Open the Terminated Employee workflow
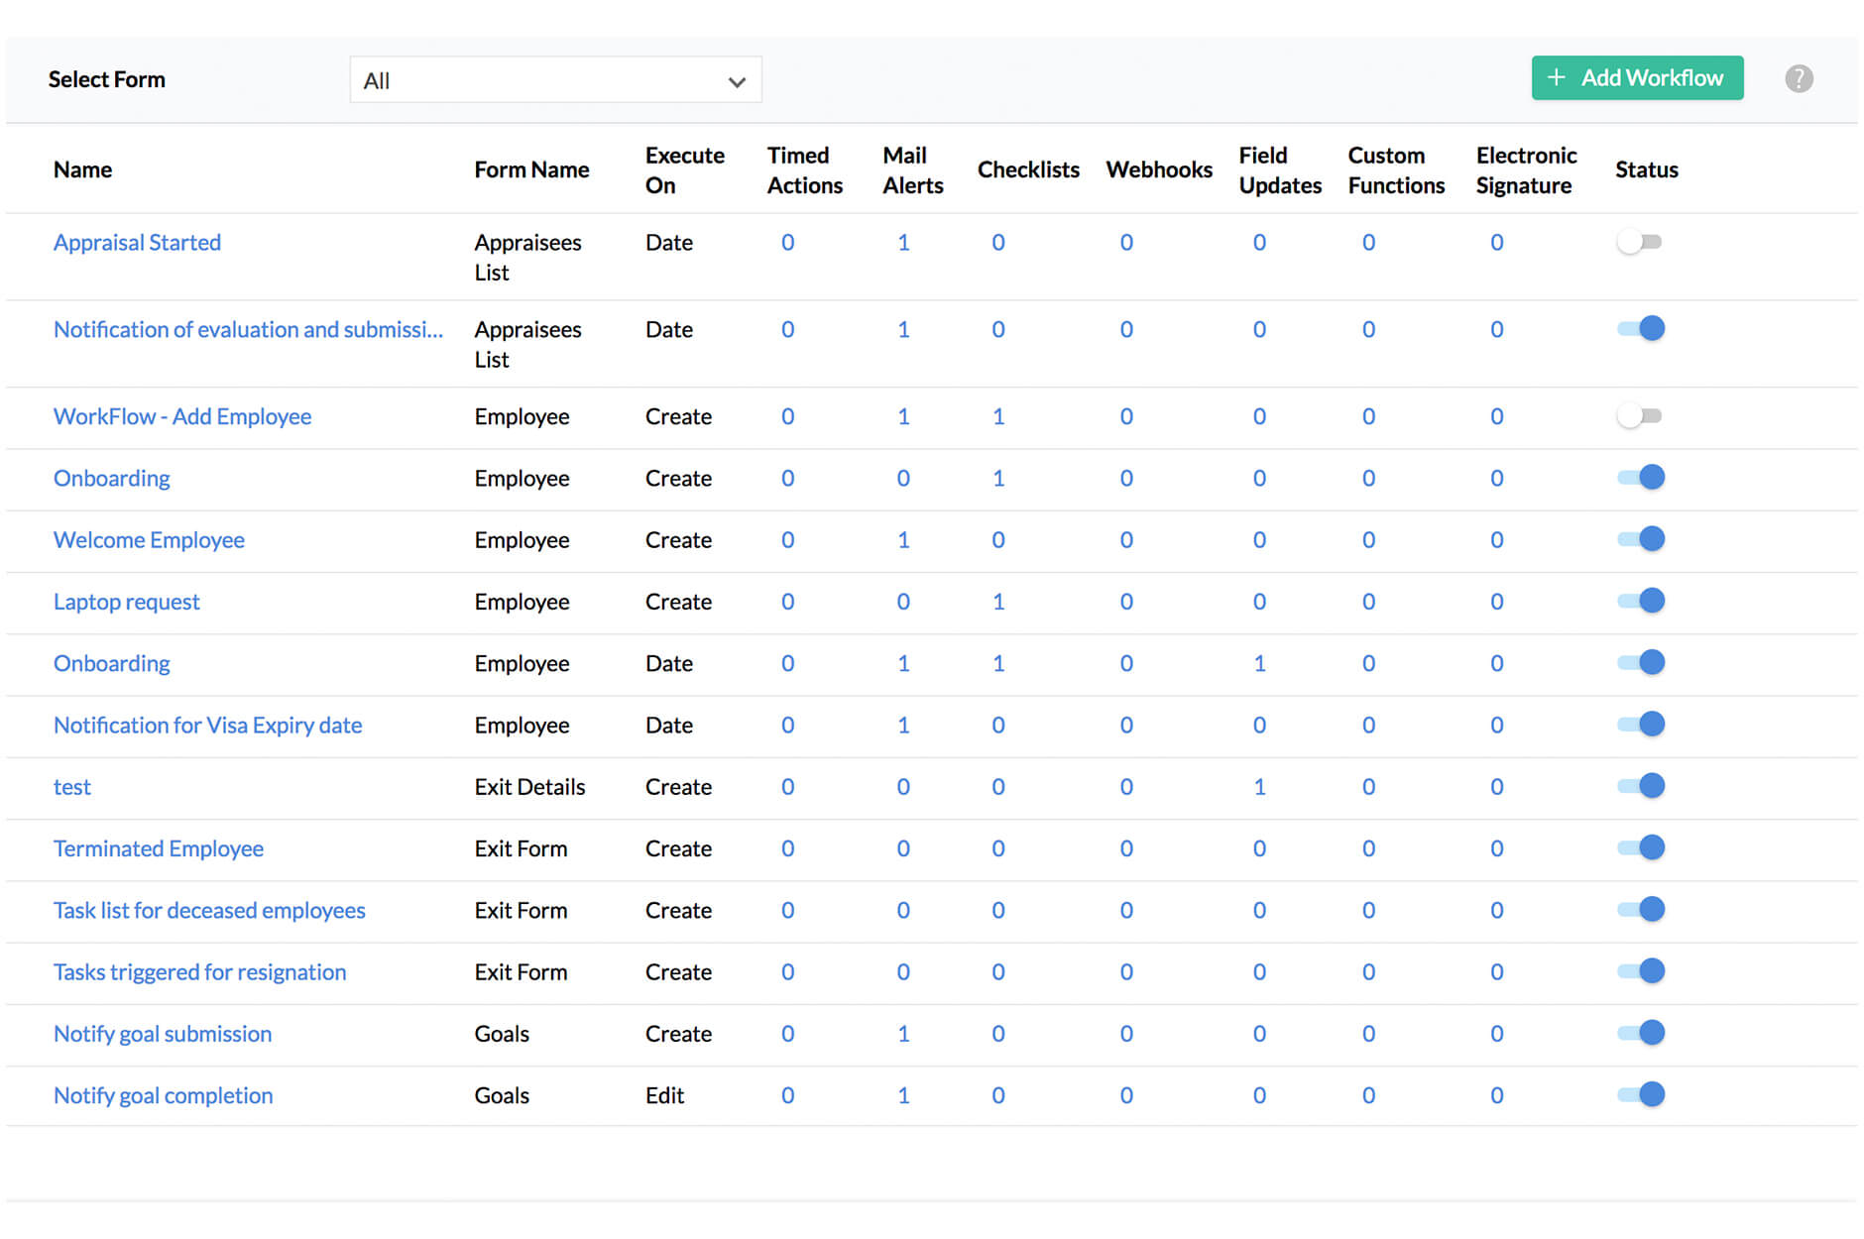1864x1239 pixels. click(158, 848)
